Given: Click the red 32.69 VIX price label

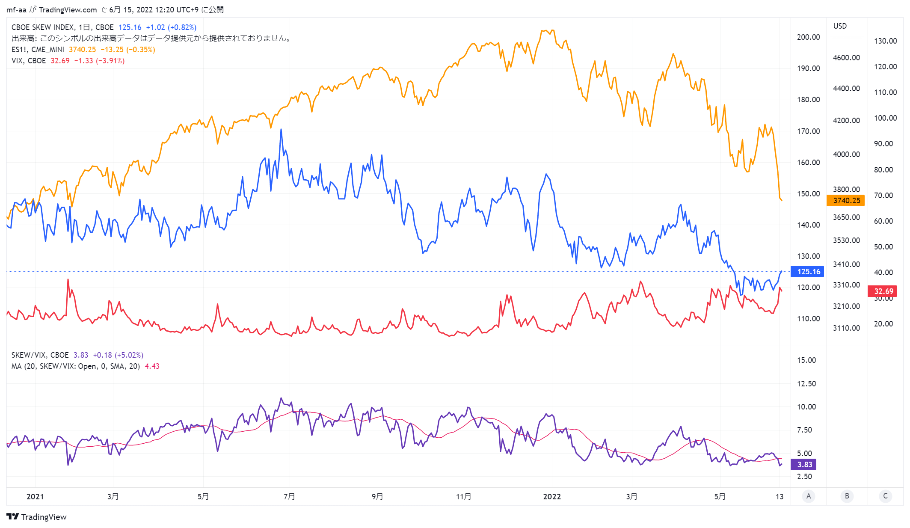Looking at the screenshot, I should tap(883, 291).
